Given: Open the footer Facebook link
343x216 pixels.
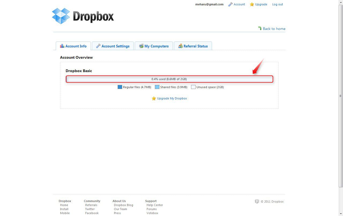Looking at the screenshot, I should click(x=92, y=213).
